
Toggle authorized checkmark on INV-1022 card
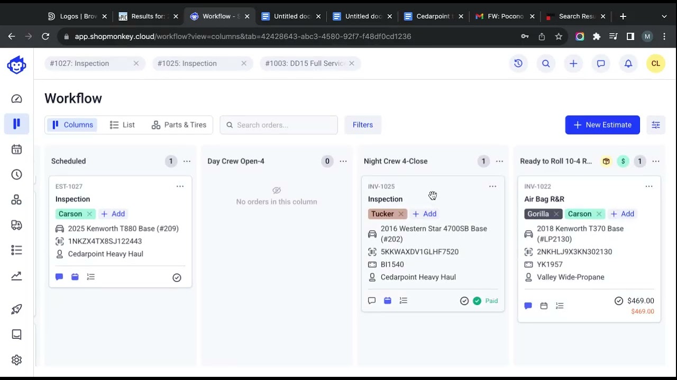pos(619,301)
